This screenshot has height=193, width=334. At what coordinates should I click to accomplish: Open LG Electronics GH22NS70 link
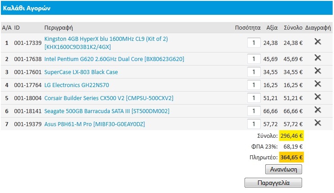tap(76, 85)
